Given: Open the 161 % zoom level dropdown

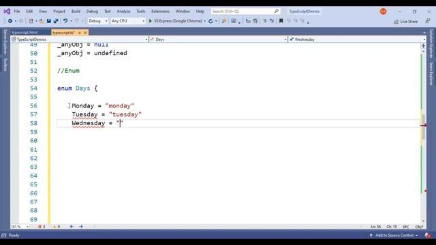Looking at the screenshot, I should pyautogui.click(x=20, y=227).
